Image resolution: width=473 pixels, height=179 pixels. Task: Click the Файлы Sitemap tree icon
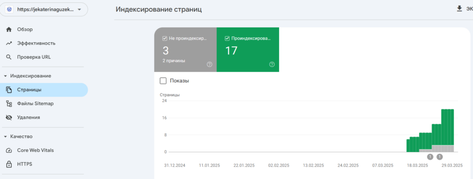click(x=9, y=104)
